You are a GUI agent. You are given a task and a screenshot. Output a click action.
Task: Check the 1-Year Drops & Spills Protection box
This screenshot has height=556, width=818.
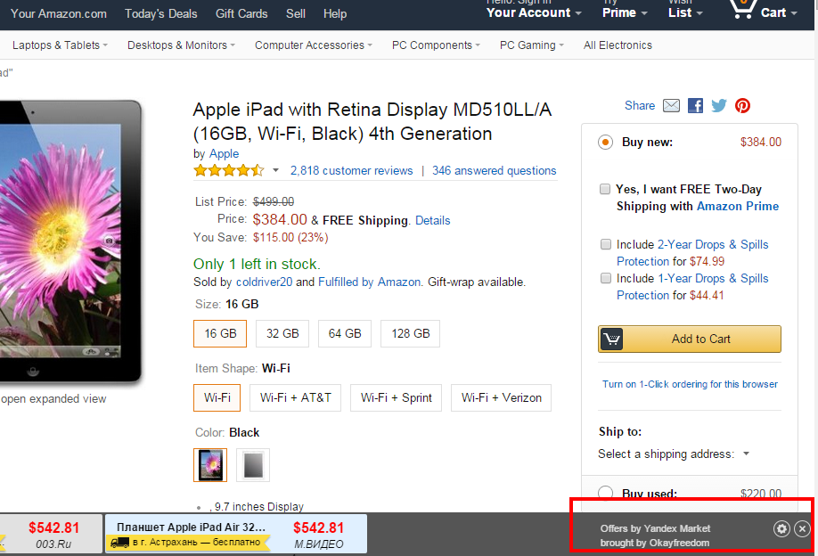point(606,278)
